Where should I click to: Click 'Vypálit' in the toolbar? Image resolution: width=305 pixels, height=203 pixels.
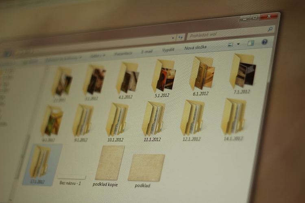(x=168, y=50)
